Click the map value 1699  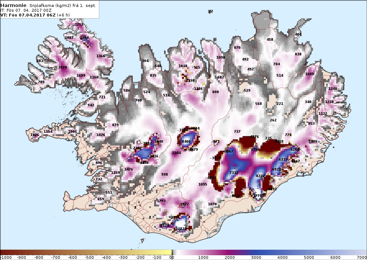(x=81, y=76)
